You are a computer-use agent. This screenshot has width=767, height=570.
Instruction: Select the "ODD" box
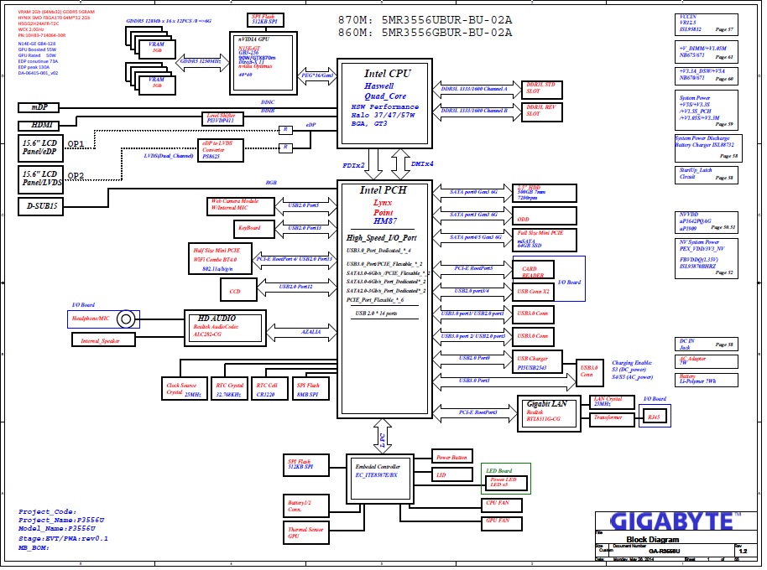tap(545, 216)
